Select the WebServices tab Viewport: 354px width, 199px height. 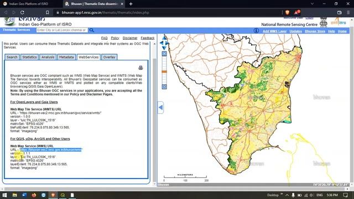tap(88, 57)
